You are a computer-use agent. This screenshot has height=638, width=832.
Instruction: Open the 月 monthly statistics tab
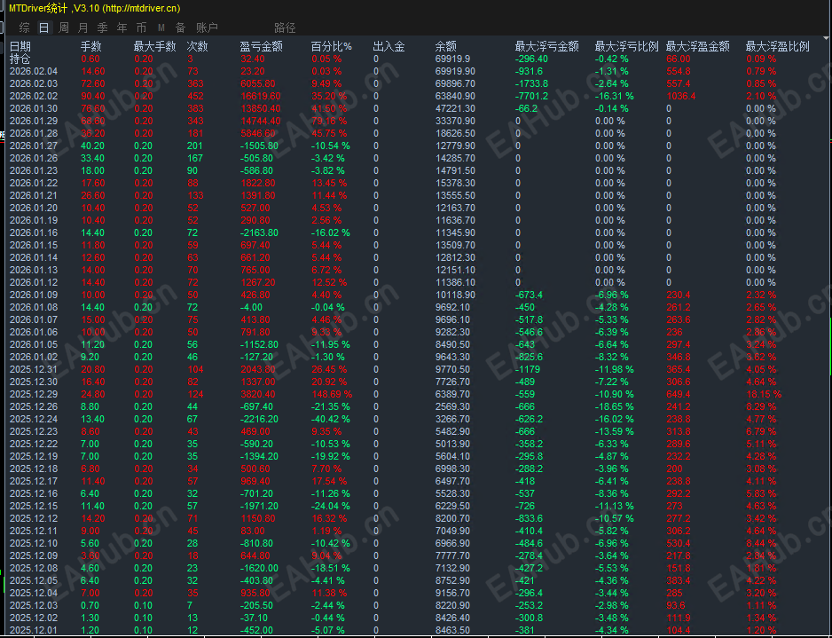(83, 28)
